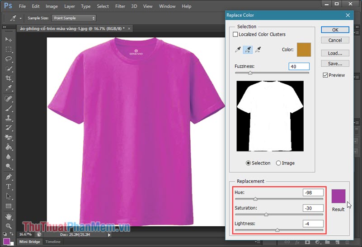Screen dimensions: 362x247
Task: Expand the toolbox double-arrow
Action: (x=5, y=27)
